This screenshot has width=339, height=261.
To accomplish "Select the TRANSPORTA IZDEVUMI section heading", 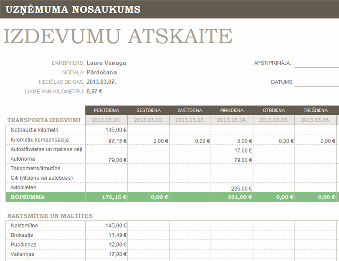I will pyautogui.click(x=43, y=120).
